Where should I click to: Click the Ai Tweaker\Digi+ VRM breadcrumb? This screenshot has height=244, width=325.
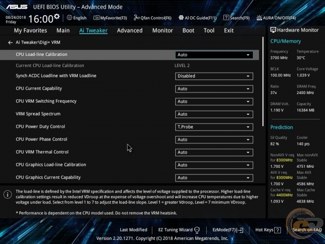click(38, 42)
